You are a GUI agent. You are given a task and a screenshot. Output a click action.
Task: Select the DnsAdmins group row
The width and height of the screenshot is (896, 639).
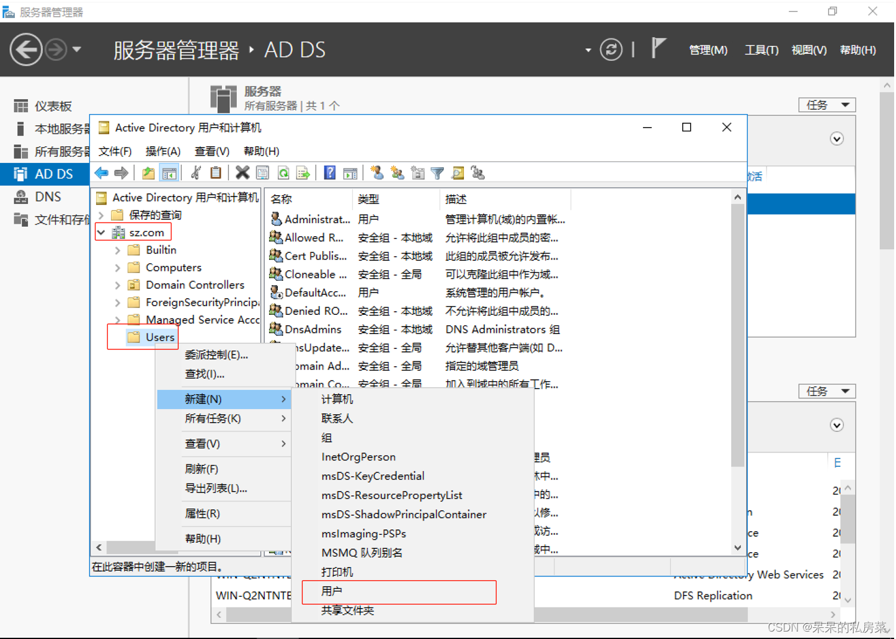415,329
